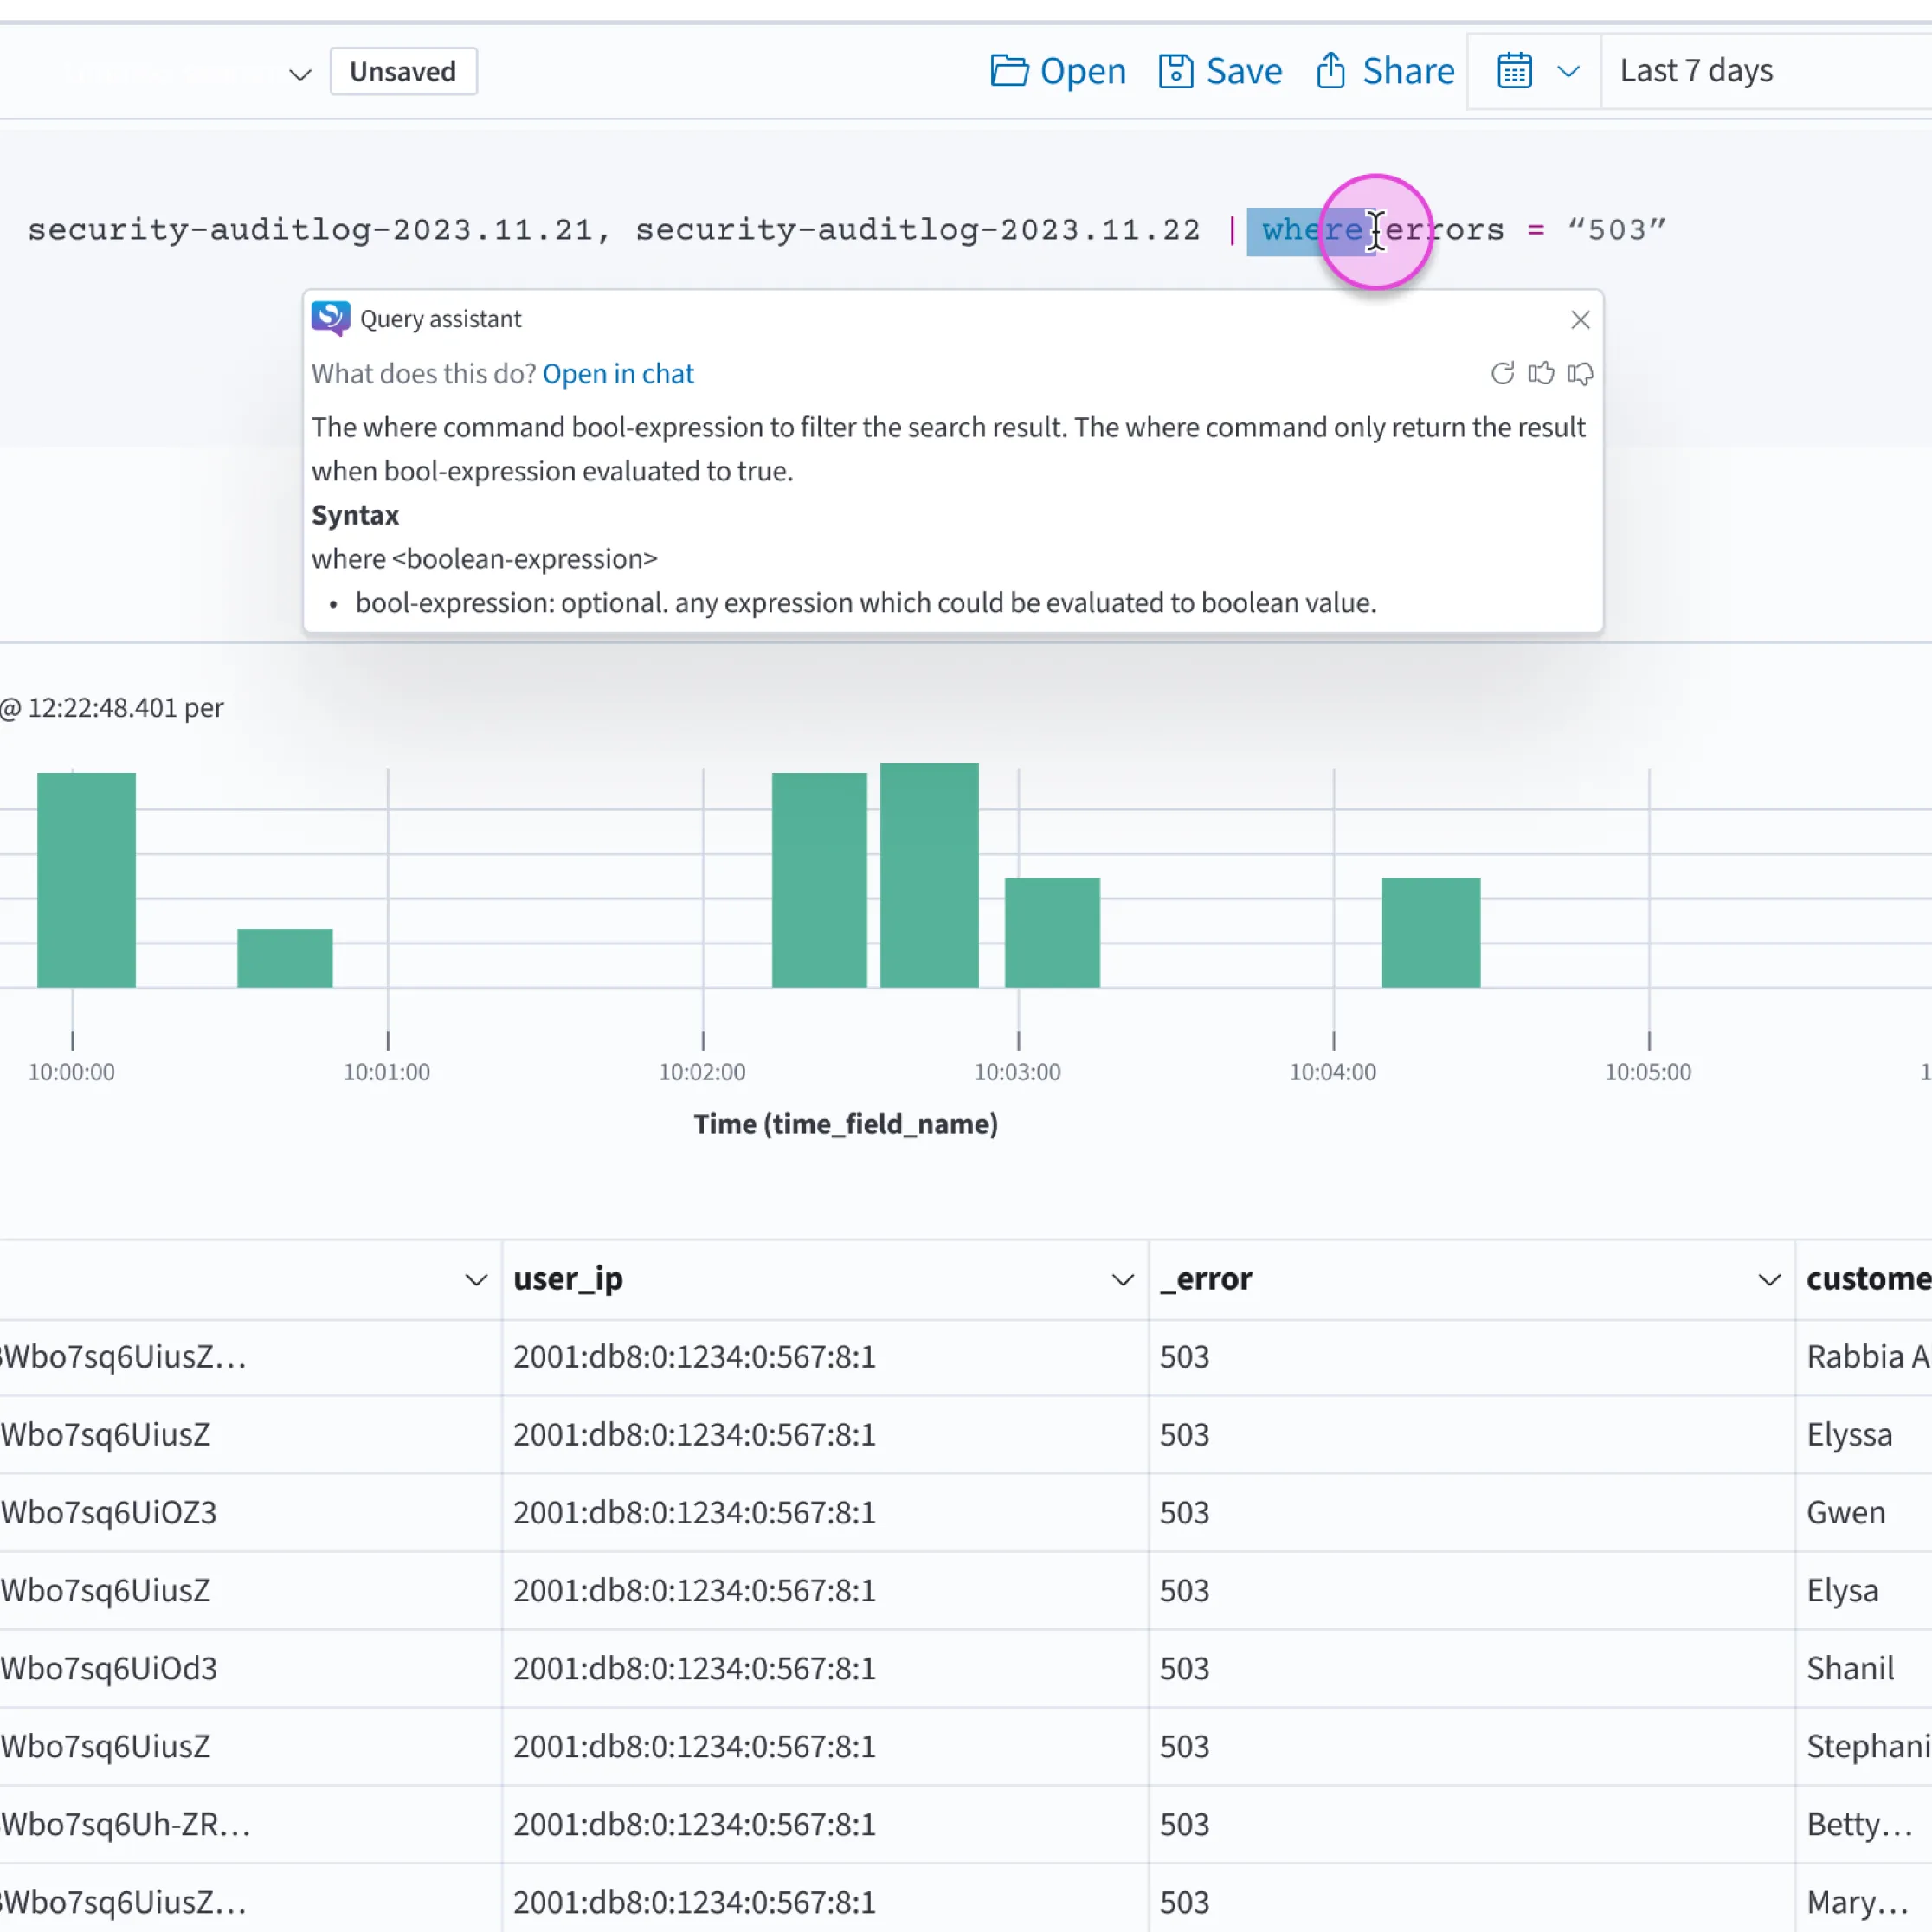1932x1932 pixels.
Task: Click the IP address in Shanil's row
Action: tap(694, 1669)
